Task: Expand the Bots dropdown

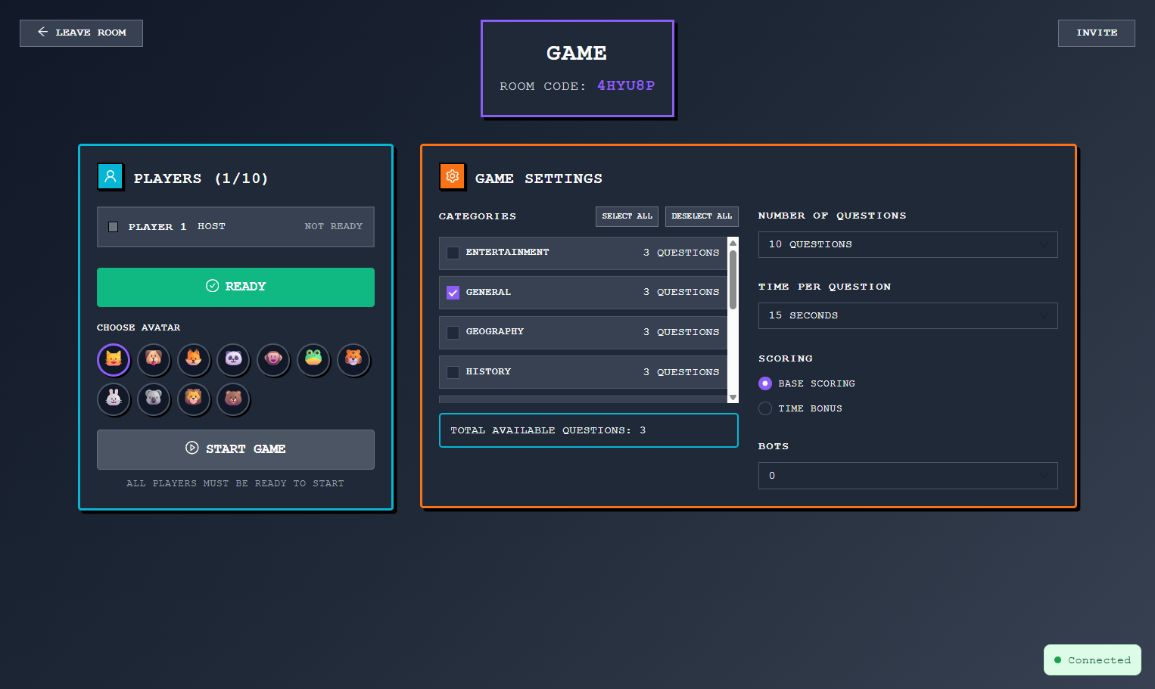Action: point(907,476)
